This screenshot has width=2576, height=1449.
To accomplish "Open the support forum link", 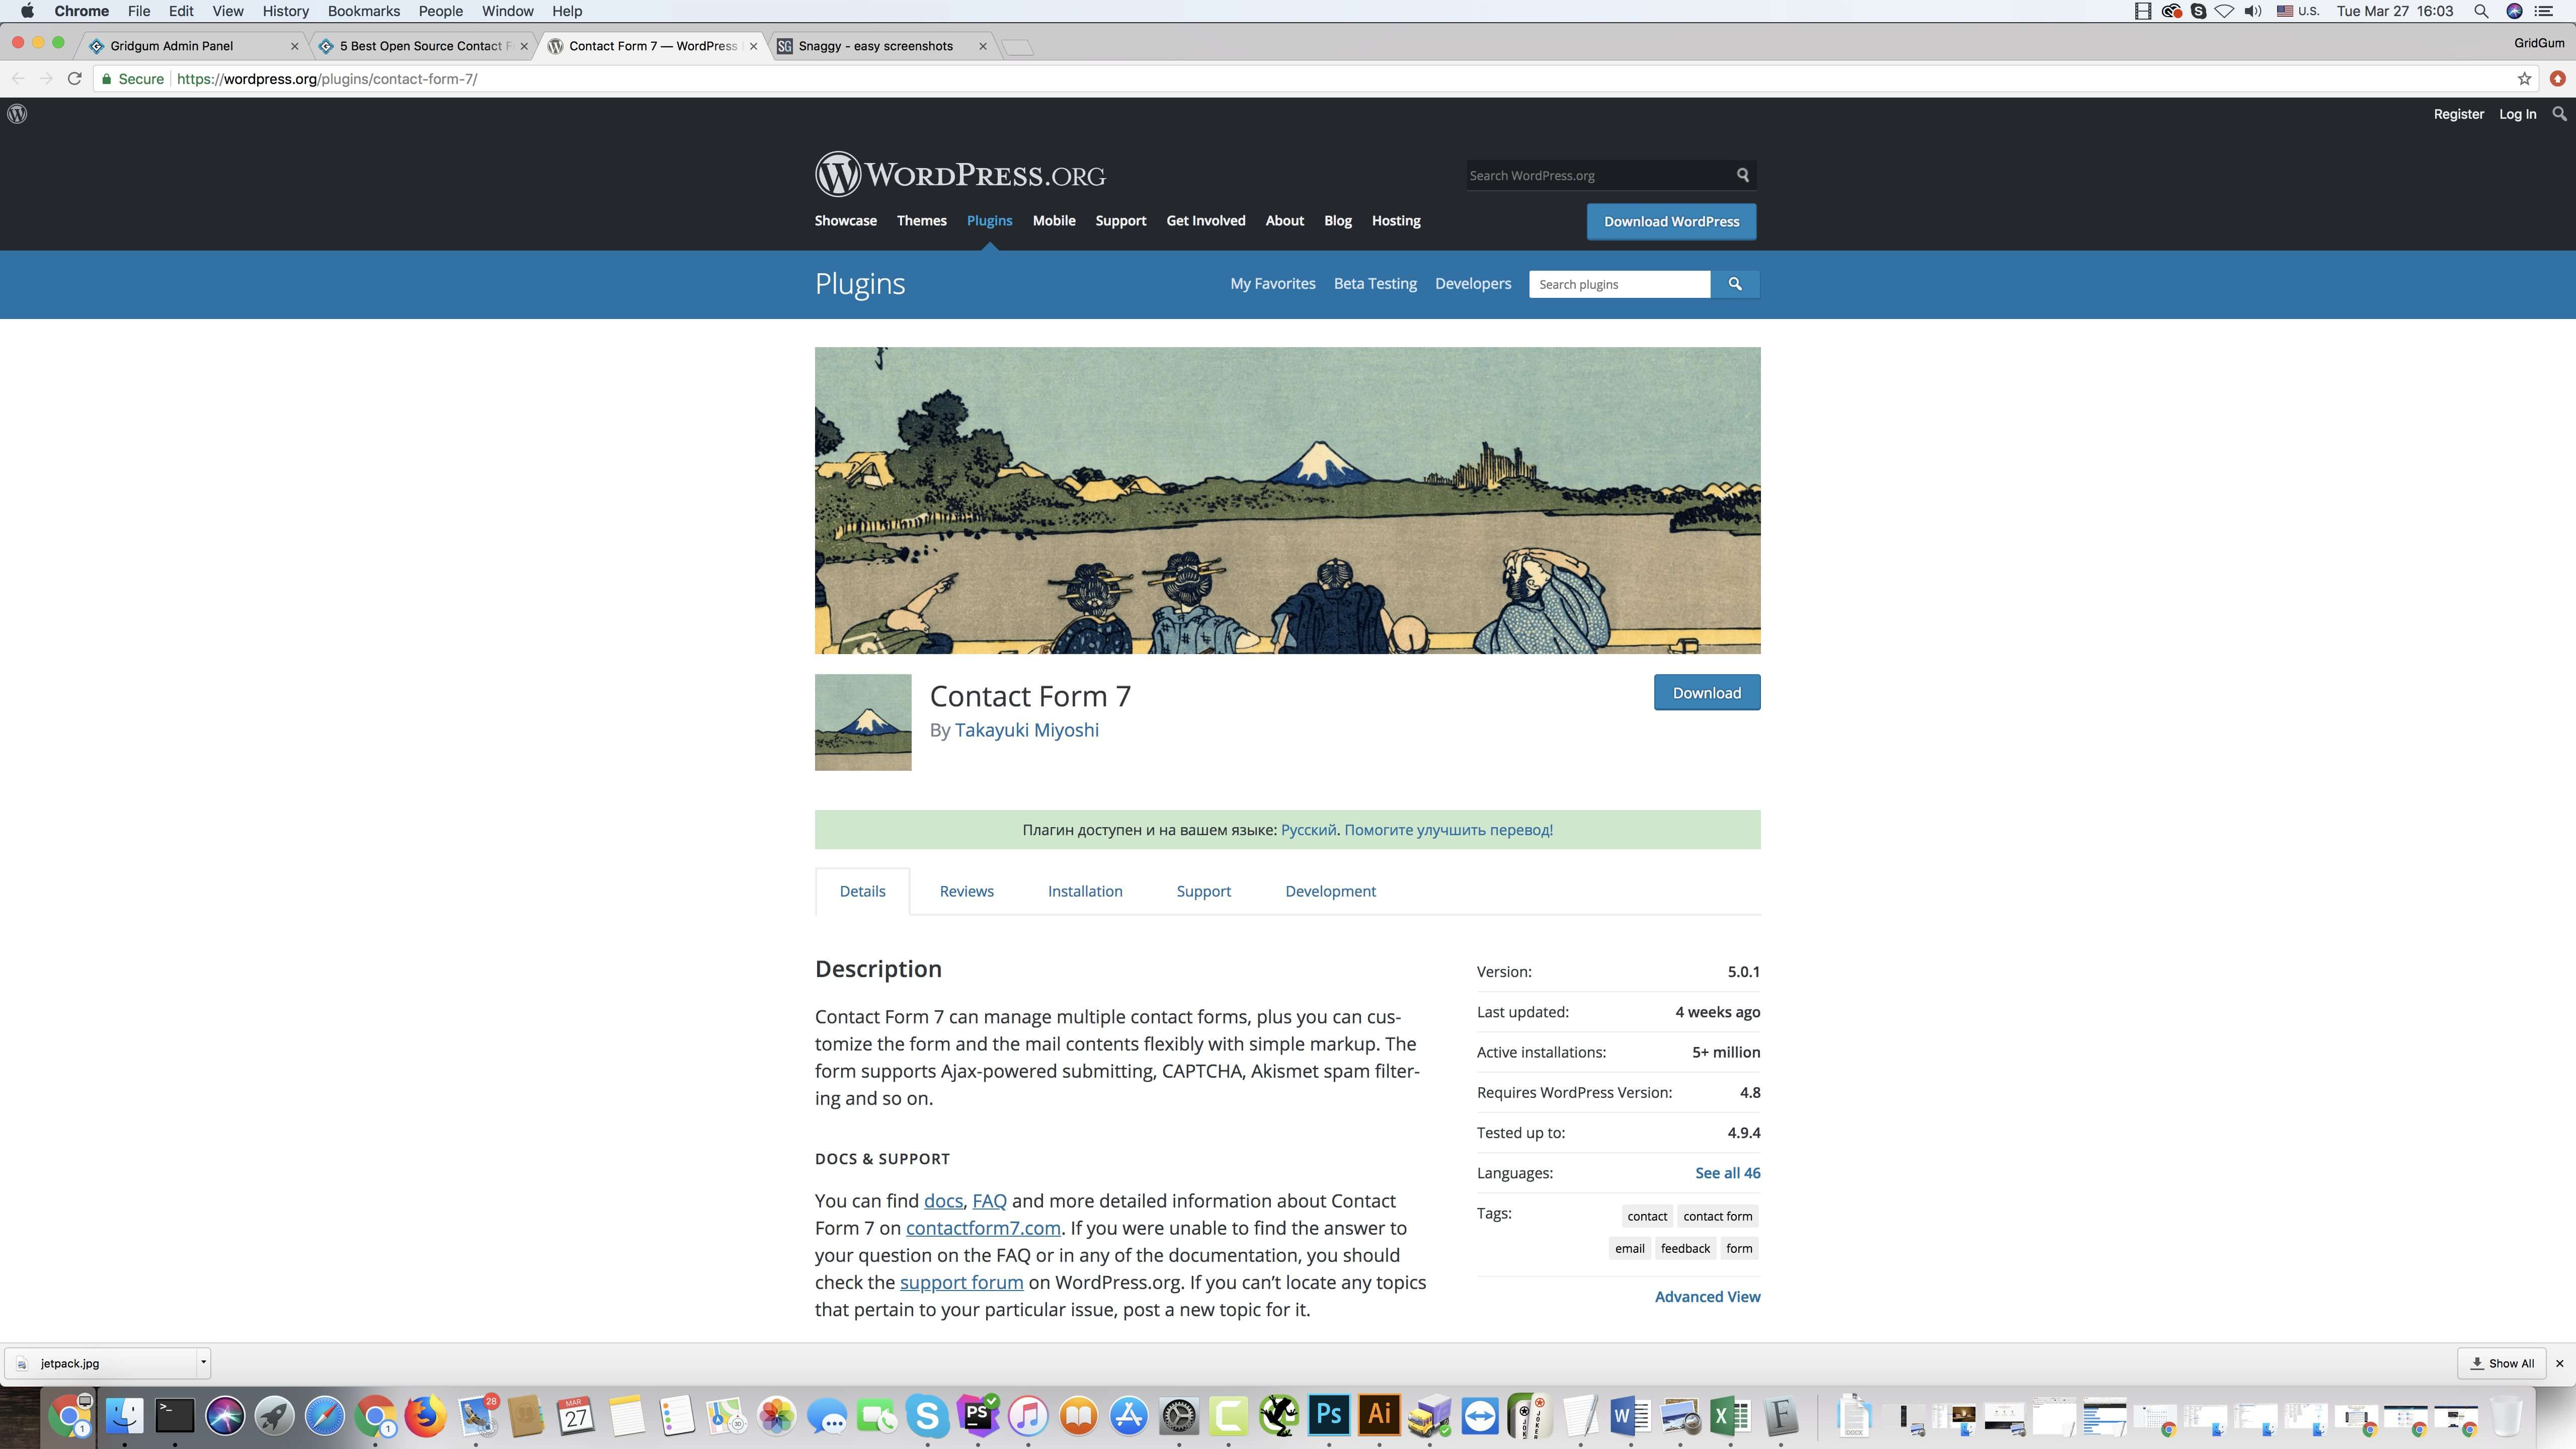I will pos(961,1283).
